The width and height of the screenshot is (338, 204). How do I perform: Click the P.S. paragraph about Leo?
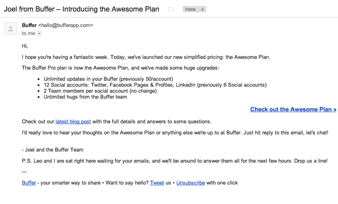tap(175, 161)
